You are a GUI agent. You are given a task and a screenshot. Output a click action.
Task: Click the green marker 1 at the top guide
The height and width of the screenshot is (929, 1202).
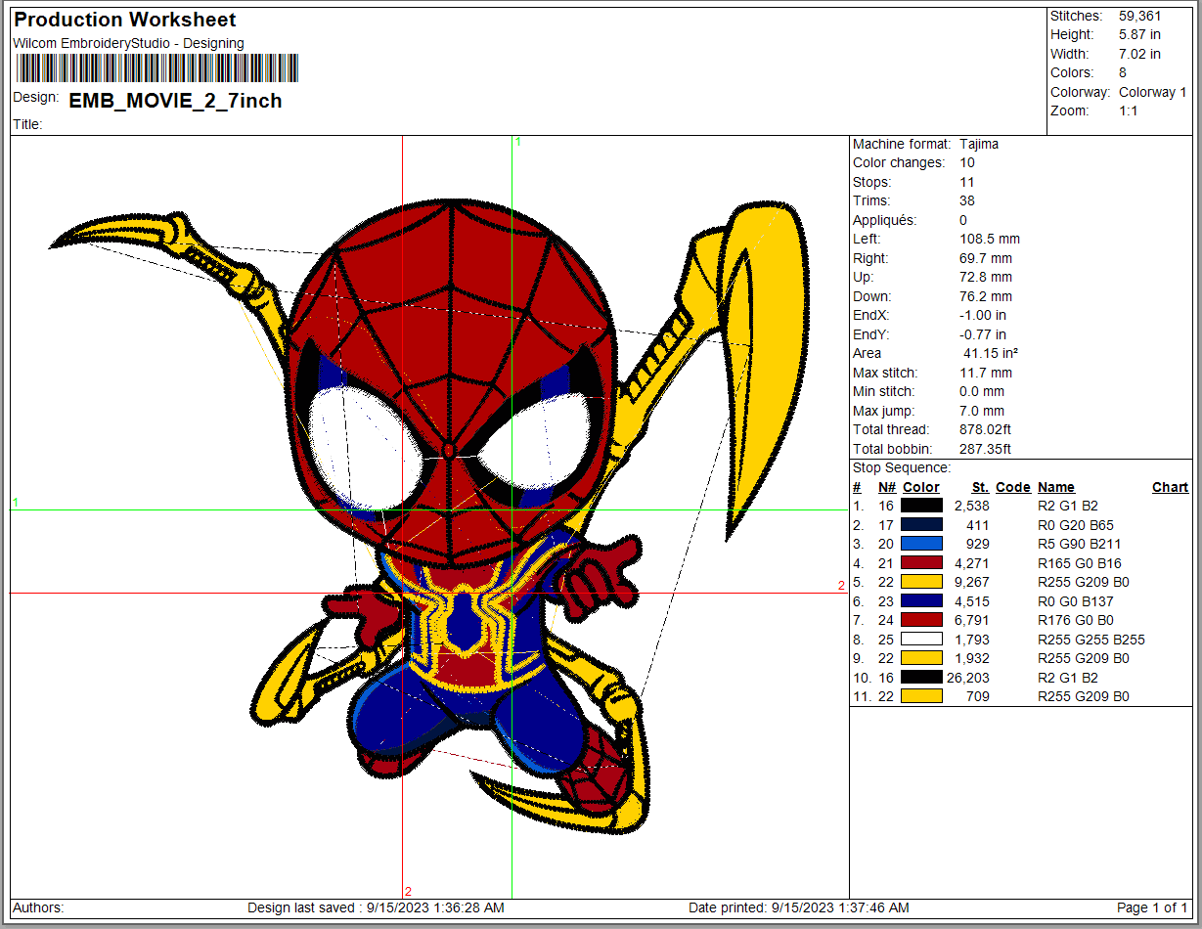[x=518, y=142]
